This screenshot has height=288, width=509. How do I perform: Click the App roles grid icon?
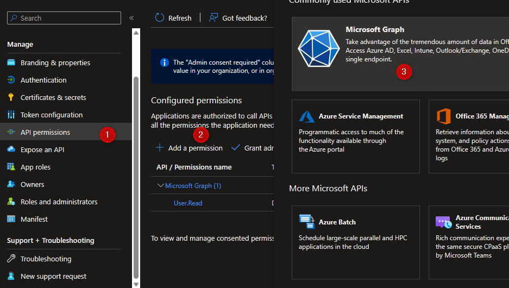pos(11,167)
